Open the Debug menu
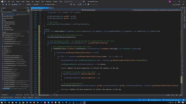This screenshot has height=104, width=186. (28, 1)
